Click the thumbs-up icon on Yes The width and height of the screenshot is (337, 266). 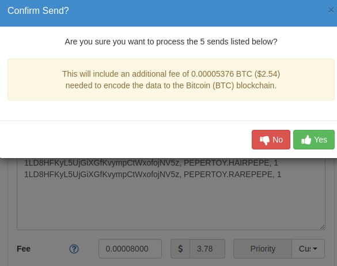pyautogui.click(x=306, y=140)
